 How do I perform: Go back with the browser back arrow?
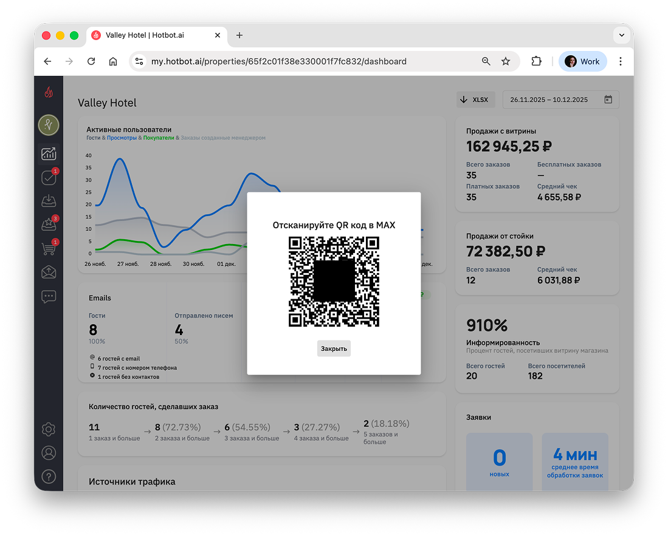point(47,61)
